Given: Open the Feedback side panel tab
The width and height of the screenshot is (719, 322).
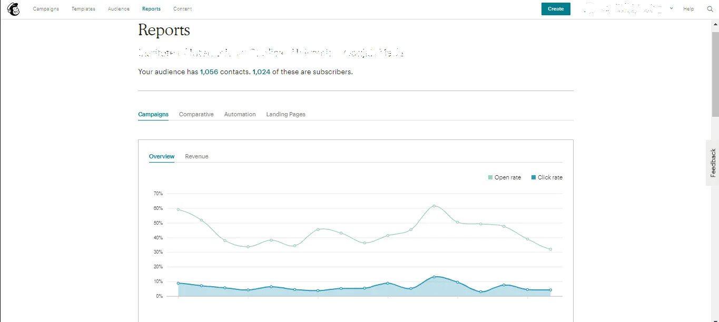Looking at the screenshot, I should (x=713, y=163).
